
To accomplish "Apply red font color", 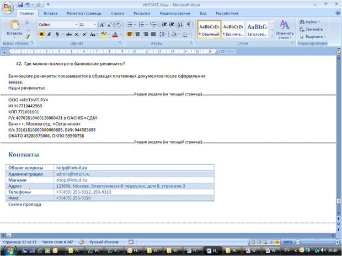I will pyautogui.click(x=115, y=34).
